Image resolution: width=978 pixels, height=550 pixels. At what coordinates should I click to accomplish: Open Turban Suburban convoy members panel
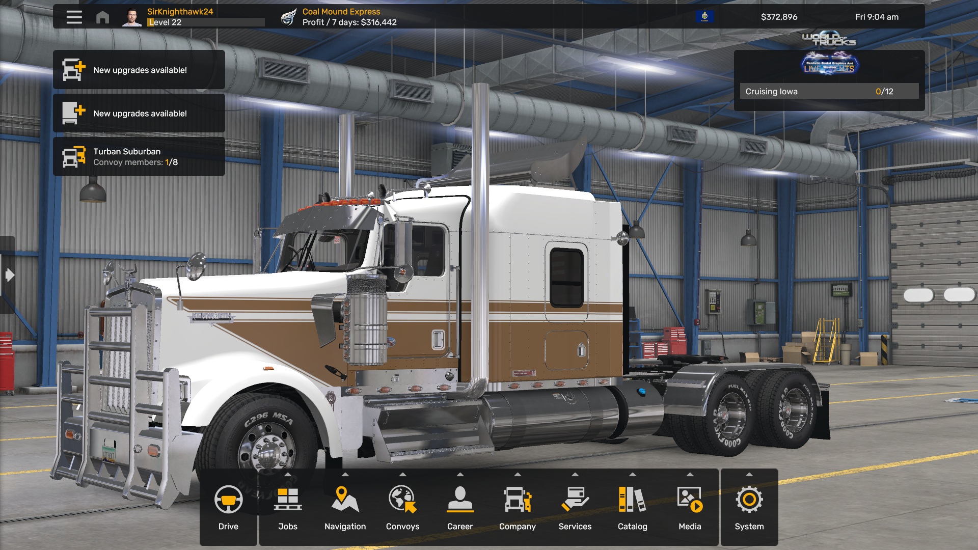tap(139, 156)
